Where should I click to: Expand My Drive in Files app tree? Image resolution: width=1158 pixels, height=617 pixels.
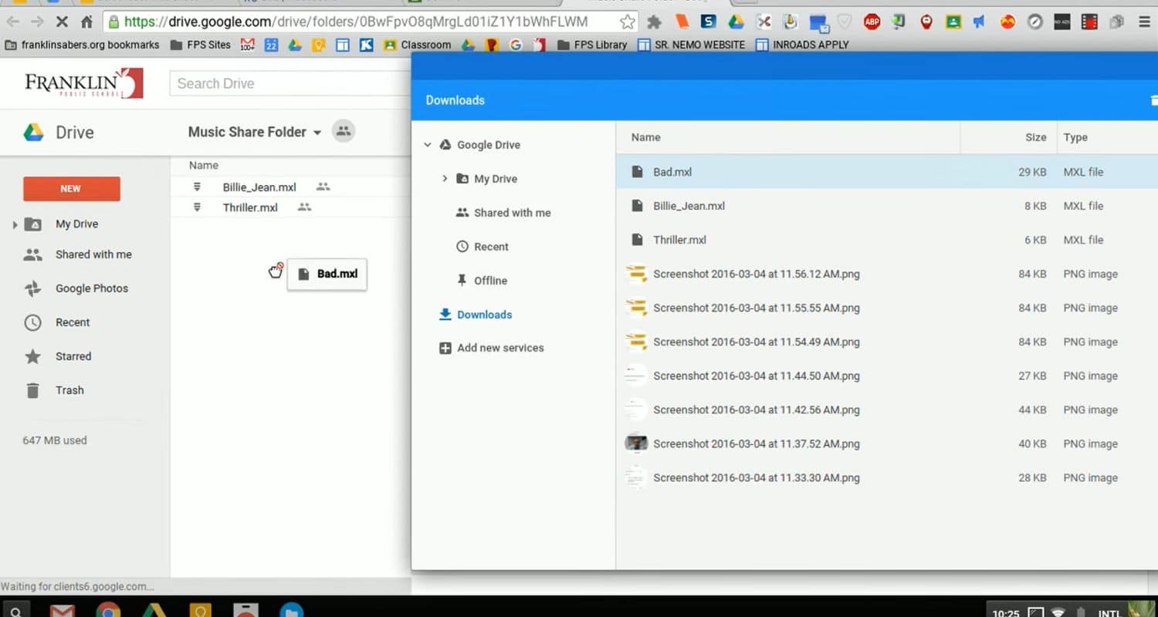(x=445, y=178)
